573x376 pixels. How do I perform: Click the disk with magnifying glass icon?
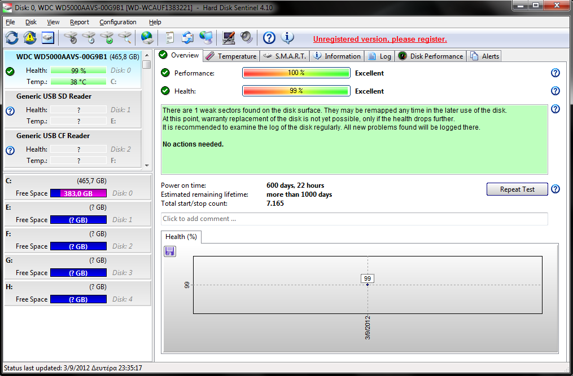125,38
